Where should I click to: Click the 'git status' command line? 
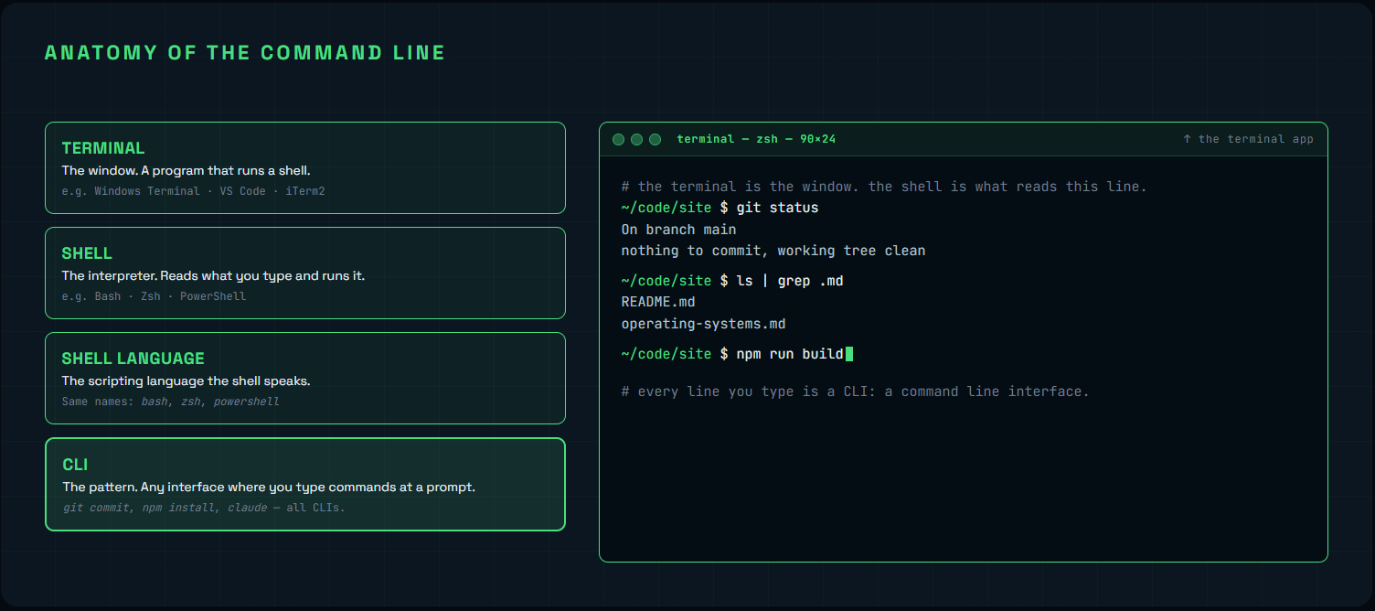point(720,208)
